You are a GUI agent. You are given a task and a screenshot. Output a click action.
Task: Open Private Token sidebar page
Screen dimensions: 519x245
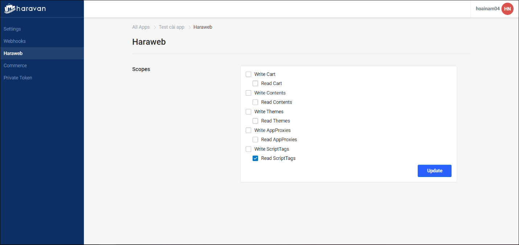coord(18,78)
